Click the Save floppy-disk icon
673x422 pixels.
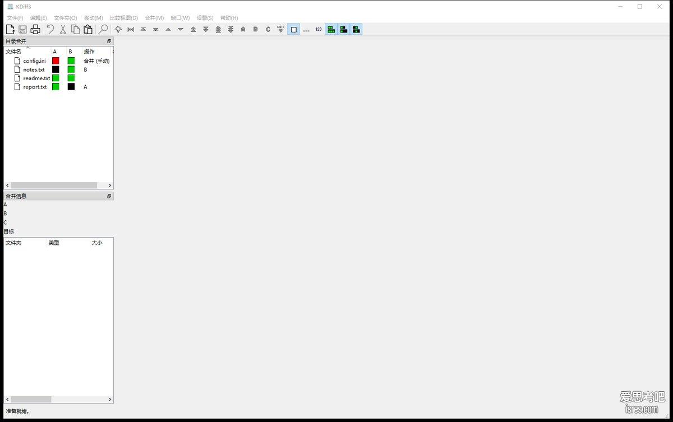pos(22,29)
